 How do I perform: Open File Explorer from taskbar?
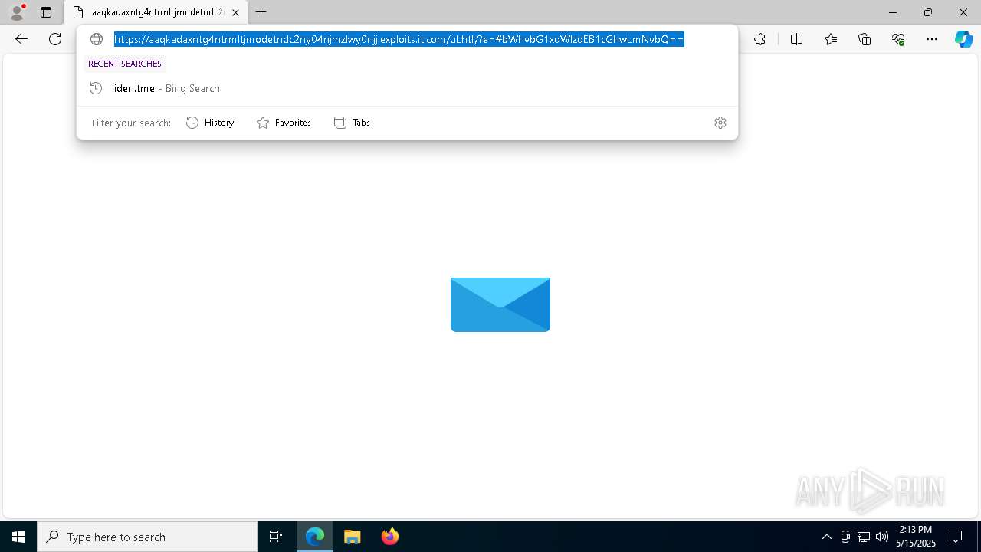353,537
